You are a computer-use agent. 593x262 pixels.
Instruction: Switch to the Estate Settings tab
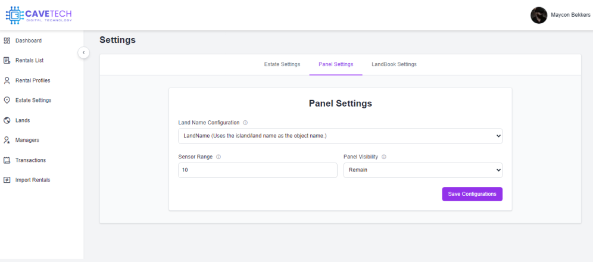pos(282,64)
